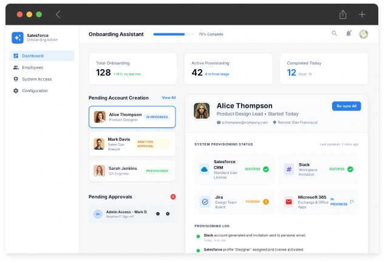The height and width of the screenshot is (262, 385).
Task: Click the Salesforce sparkle logo icon
Action: (18, 38)
